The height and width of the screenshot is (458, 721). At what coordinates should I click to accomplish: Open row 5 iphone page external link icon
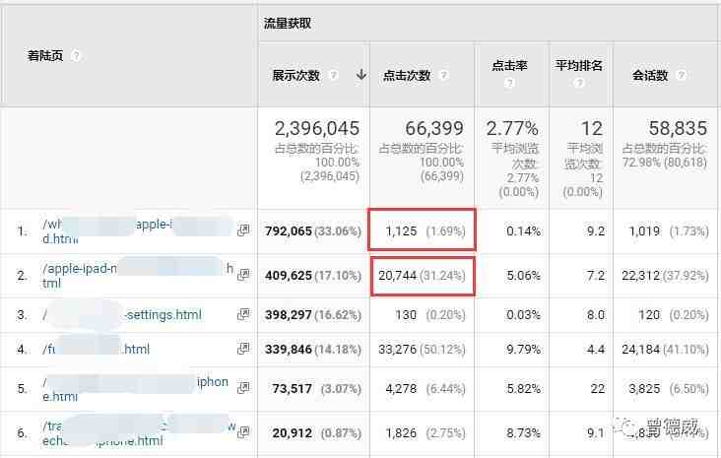tap(243, 388)
